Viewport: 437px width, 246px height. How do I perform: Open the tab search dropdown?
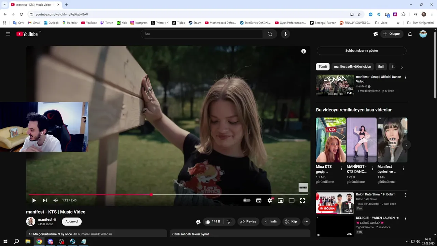click(x=4, y=5)
